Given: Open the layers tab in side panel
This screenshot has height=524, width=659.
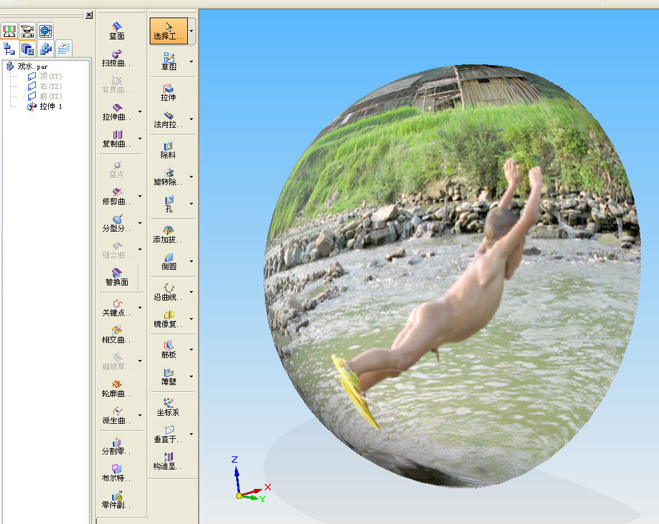Looking at the screenshot, I should (63, 49).
